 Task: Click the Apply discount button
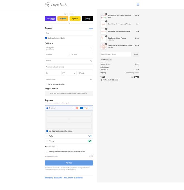pos(136,54)
